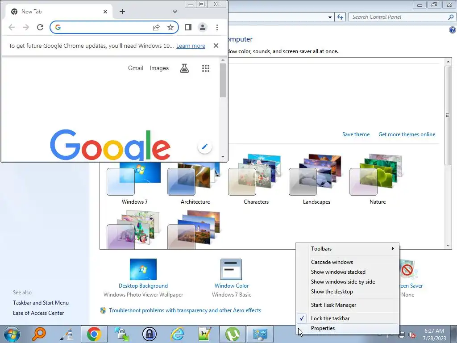
Task: Open the Chrome profile avatar
Action: point(202,27)
